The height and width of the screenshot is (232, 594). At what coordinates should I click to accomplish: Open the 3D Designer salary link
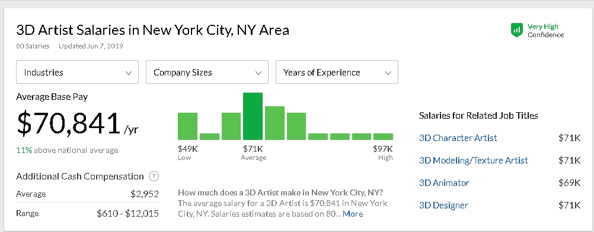(443, 205)
